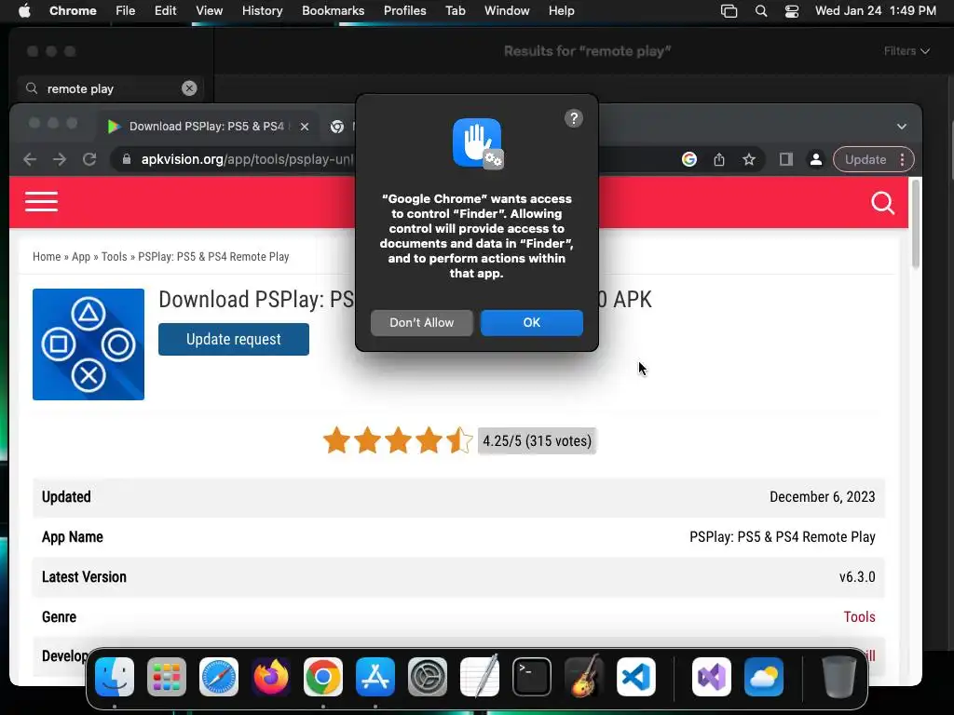Viewport: 954px width, 715px height.
Task: Open App Store from the Dock
Action: pyautogui.click(x=375, y=677)
